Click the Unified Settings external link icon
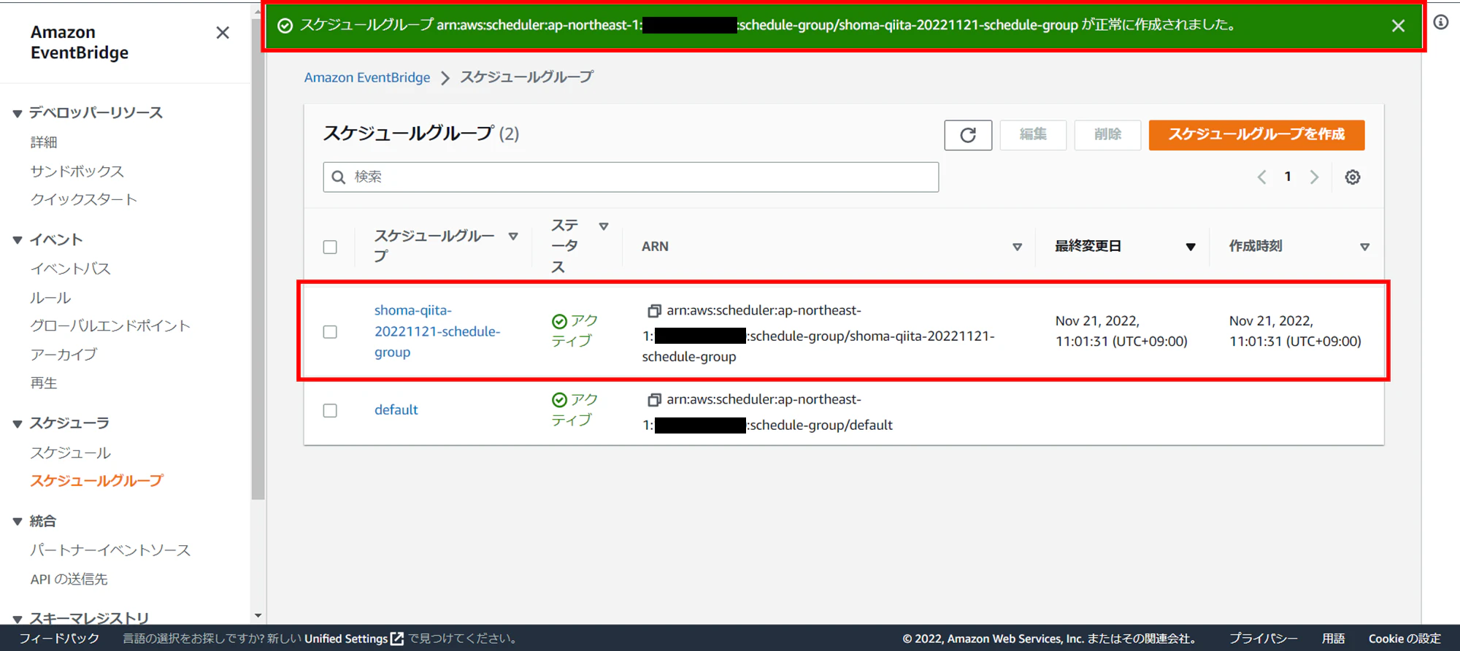Screen dimensions: 1460x651 coord(397,639)
